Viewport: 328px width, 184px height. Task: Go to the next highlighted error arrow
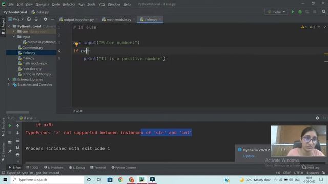point(324,27)
